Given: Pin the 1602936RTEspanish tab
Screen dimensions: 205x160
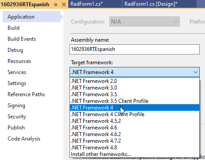Looking at the screenshot, I should (x=56, y=4).
